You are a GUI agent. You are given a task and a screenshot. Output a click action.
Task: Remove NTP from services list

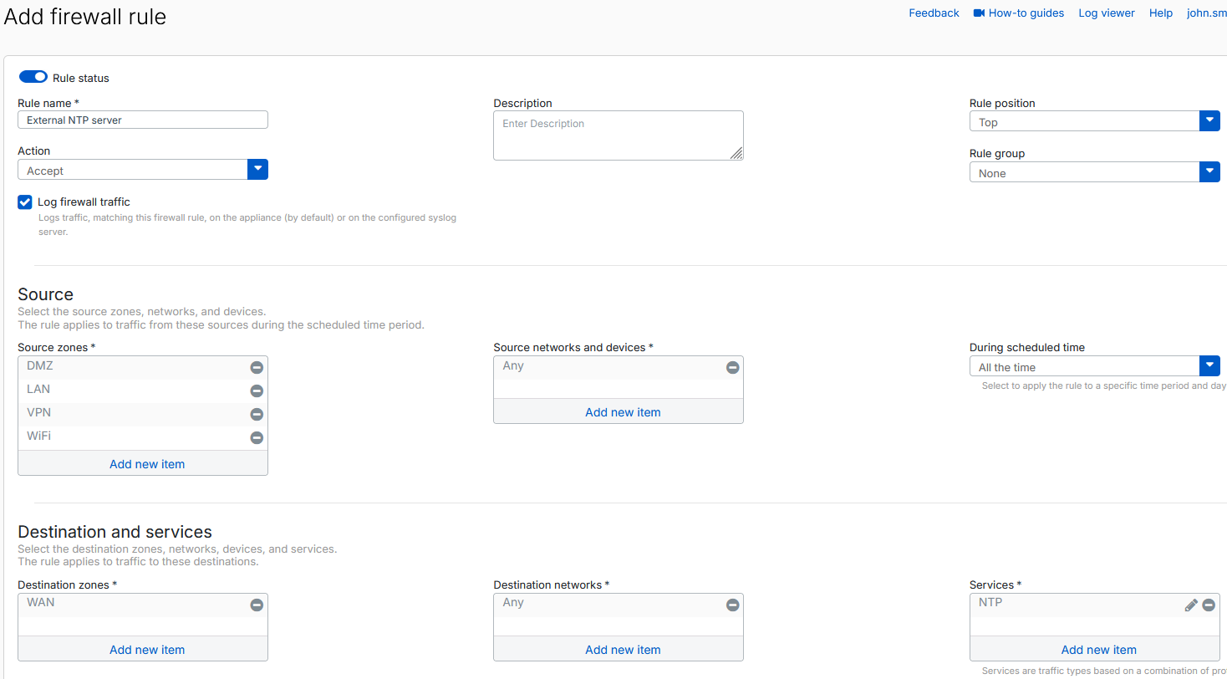1209,605
